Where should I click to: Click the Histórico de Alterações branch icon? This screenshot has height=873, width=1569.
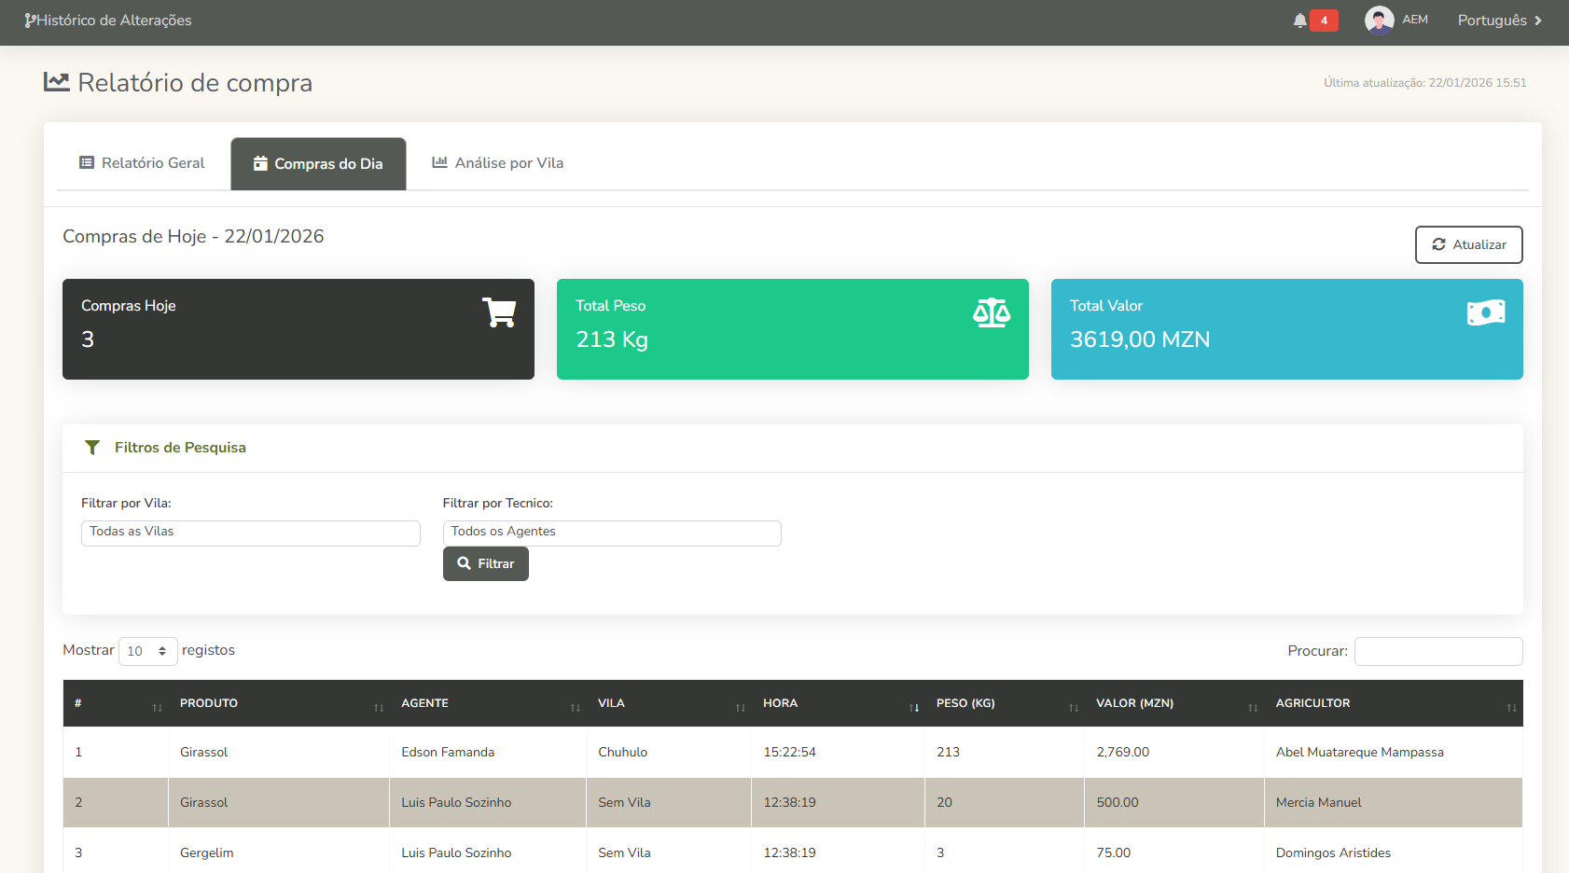tap(30, 21)
